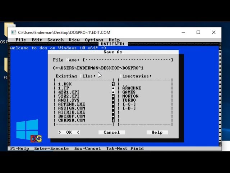Viewport: 230px width, 173px height.
Task: Select the NORTON directory
Action: [130, 96]
